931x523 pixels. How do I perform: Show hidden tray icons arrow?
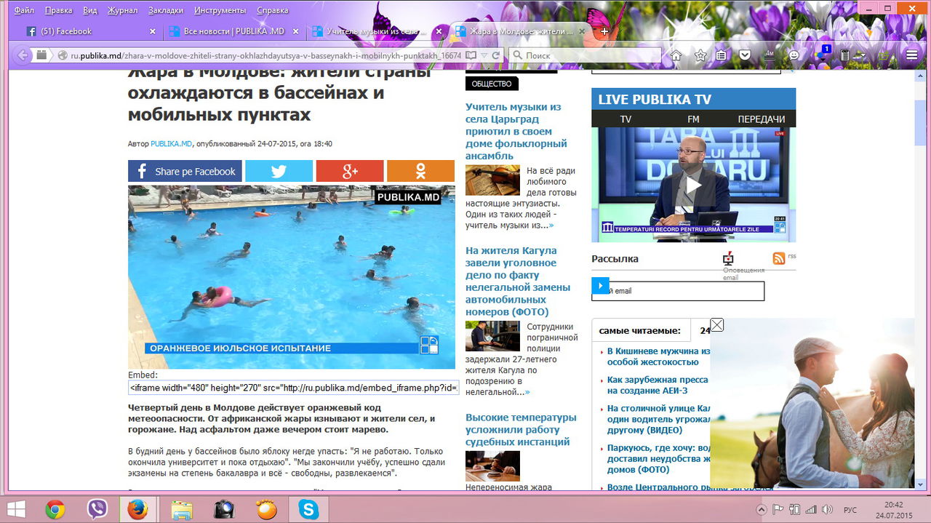(x=762, y=509)
